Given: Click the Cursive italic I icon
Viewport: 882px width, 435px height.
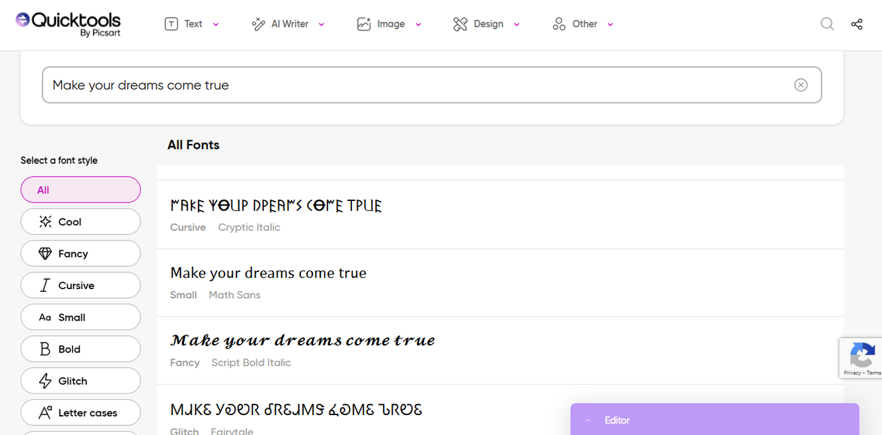Looking at the screenshot, I should pos(45,285).
